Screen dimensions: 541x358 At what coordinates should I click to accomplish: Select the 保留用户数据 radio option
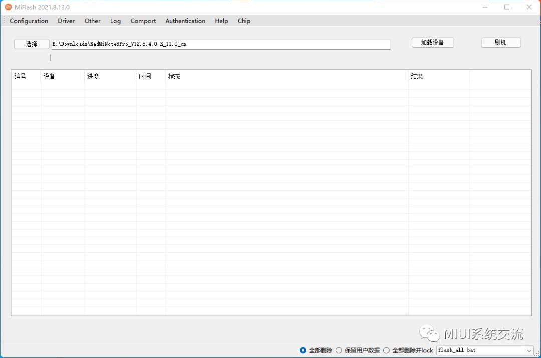click(339, 350)
